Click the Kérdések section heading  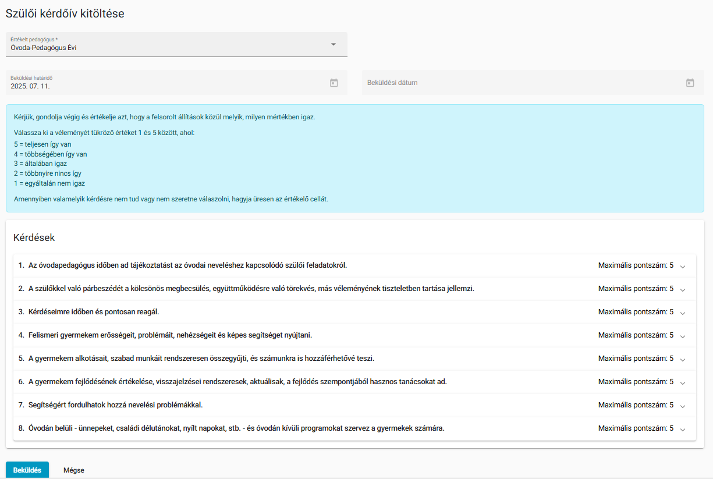point(34,238)
